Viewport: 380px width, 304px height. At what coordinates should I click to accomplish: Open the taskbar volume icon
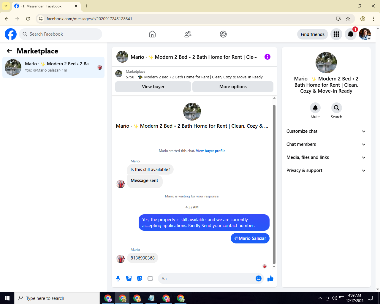335,298
